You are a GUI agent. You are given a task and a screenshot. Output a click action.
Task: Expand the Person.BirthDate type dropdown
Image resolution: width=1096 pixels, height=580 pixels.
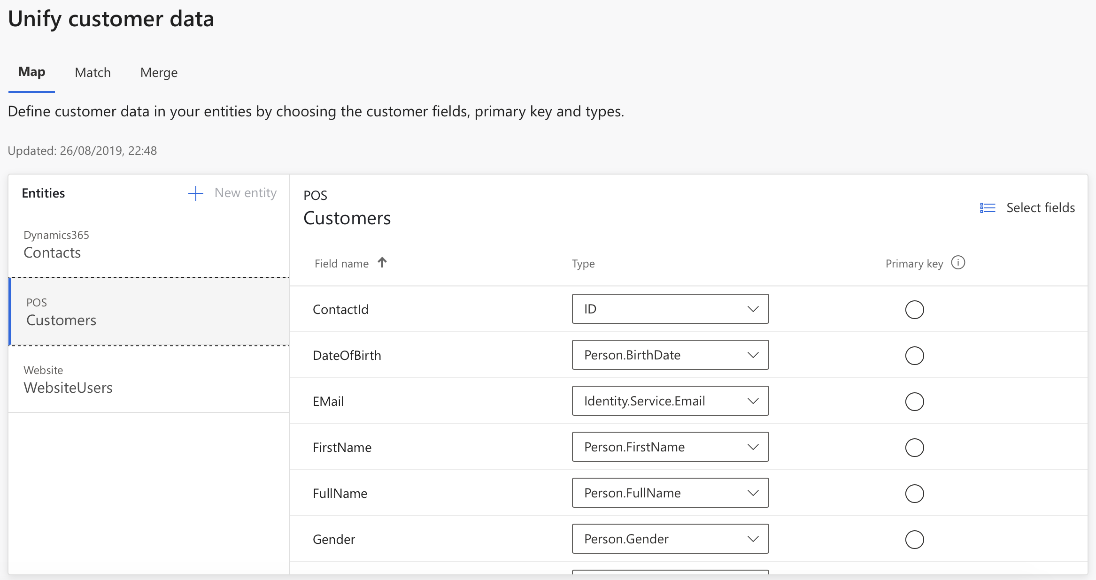pyautogui.click(x=670, y=355)
